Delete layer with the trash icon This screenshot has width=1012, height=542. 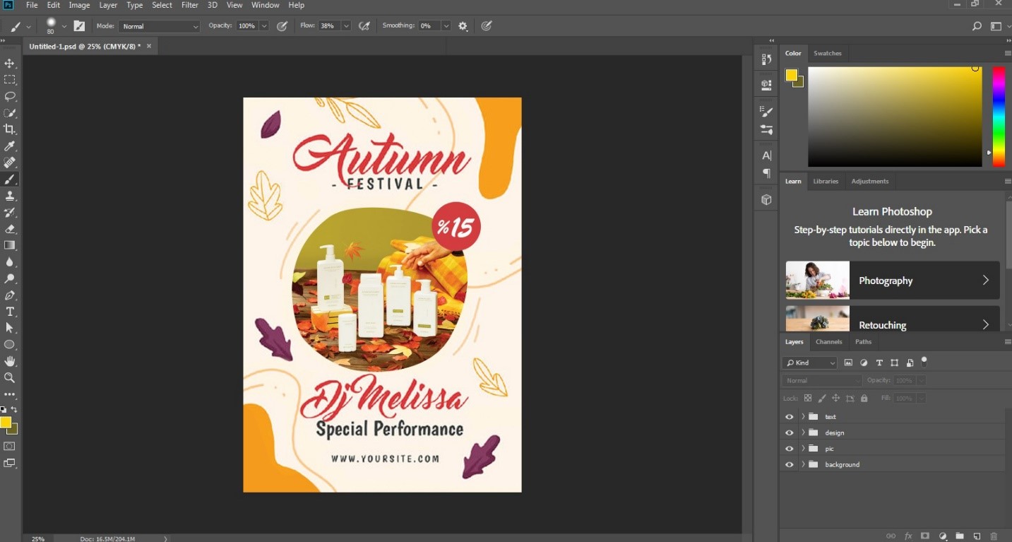click(x=994, y=536)
